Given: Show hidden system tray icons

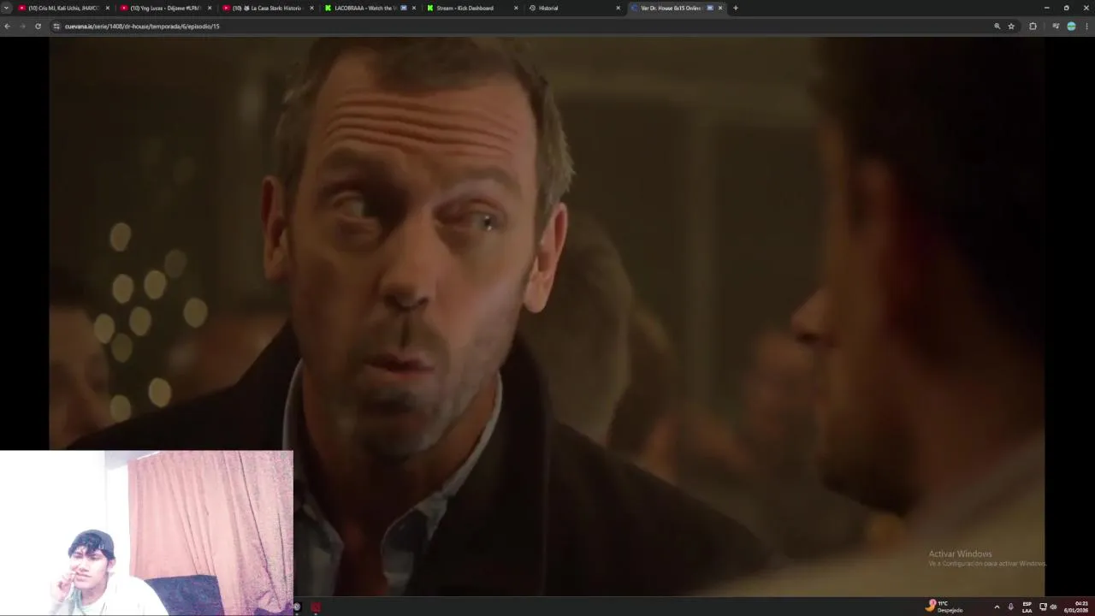Looking at the screenshot, I should (x=997, y=607).
